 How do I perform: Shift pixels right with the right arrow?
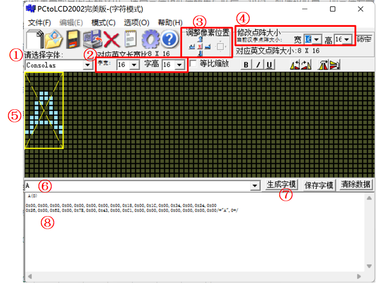pos(207,46)
